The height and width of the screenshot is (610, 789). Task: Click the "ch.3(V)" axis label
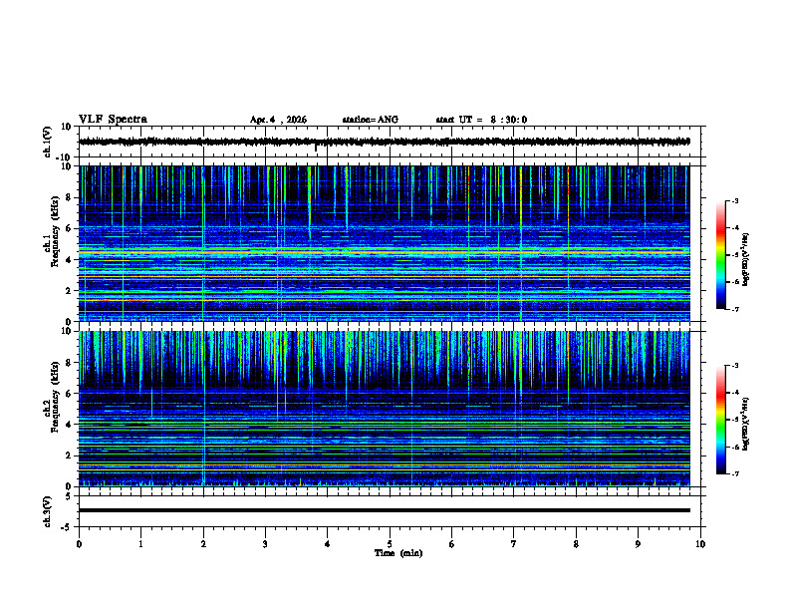48,511
